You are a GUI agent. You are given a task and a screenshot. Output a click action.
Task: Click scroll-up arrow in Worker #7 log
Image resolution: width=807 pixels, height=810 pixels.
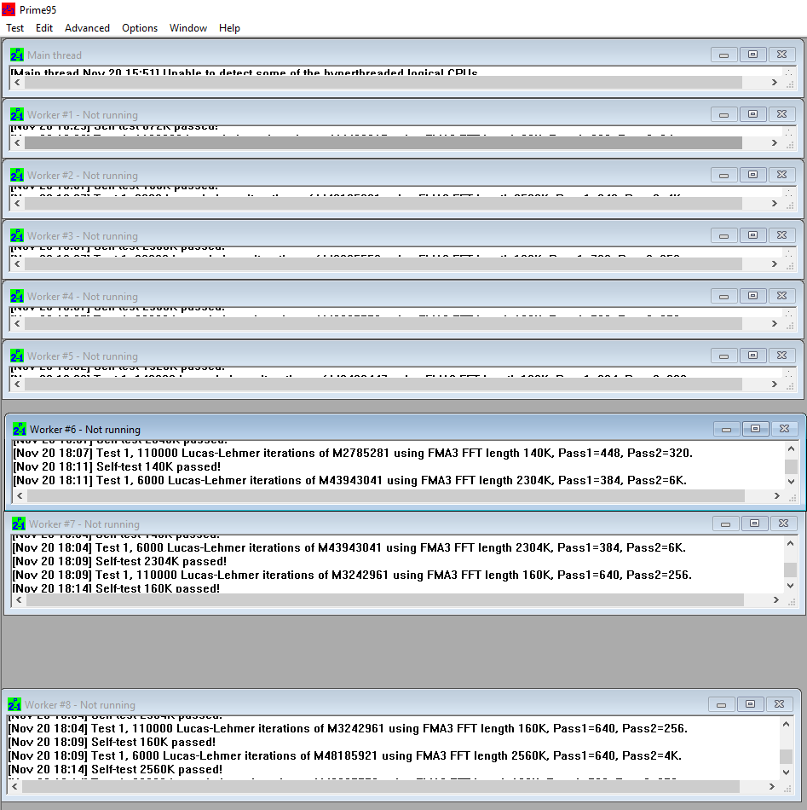click(790, 543)
